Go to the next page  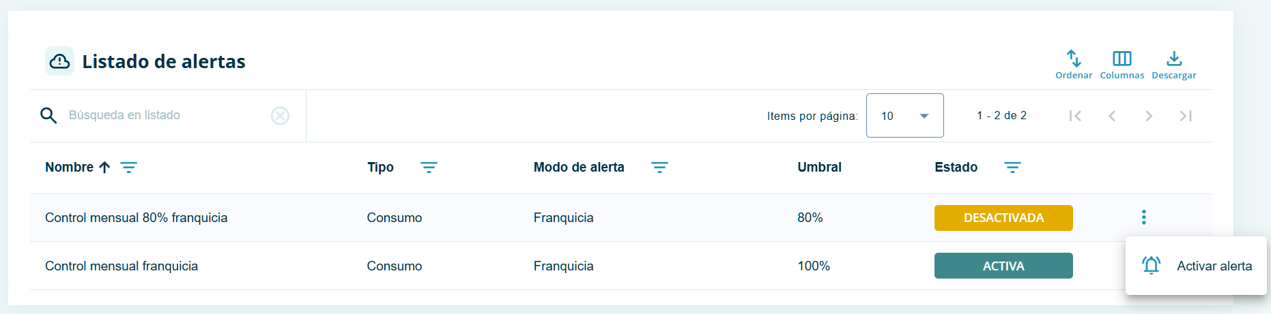[1149, 116]
